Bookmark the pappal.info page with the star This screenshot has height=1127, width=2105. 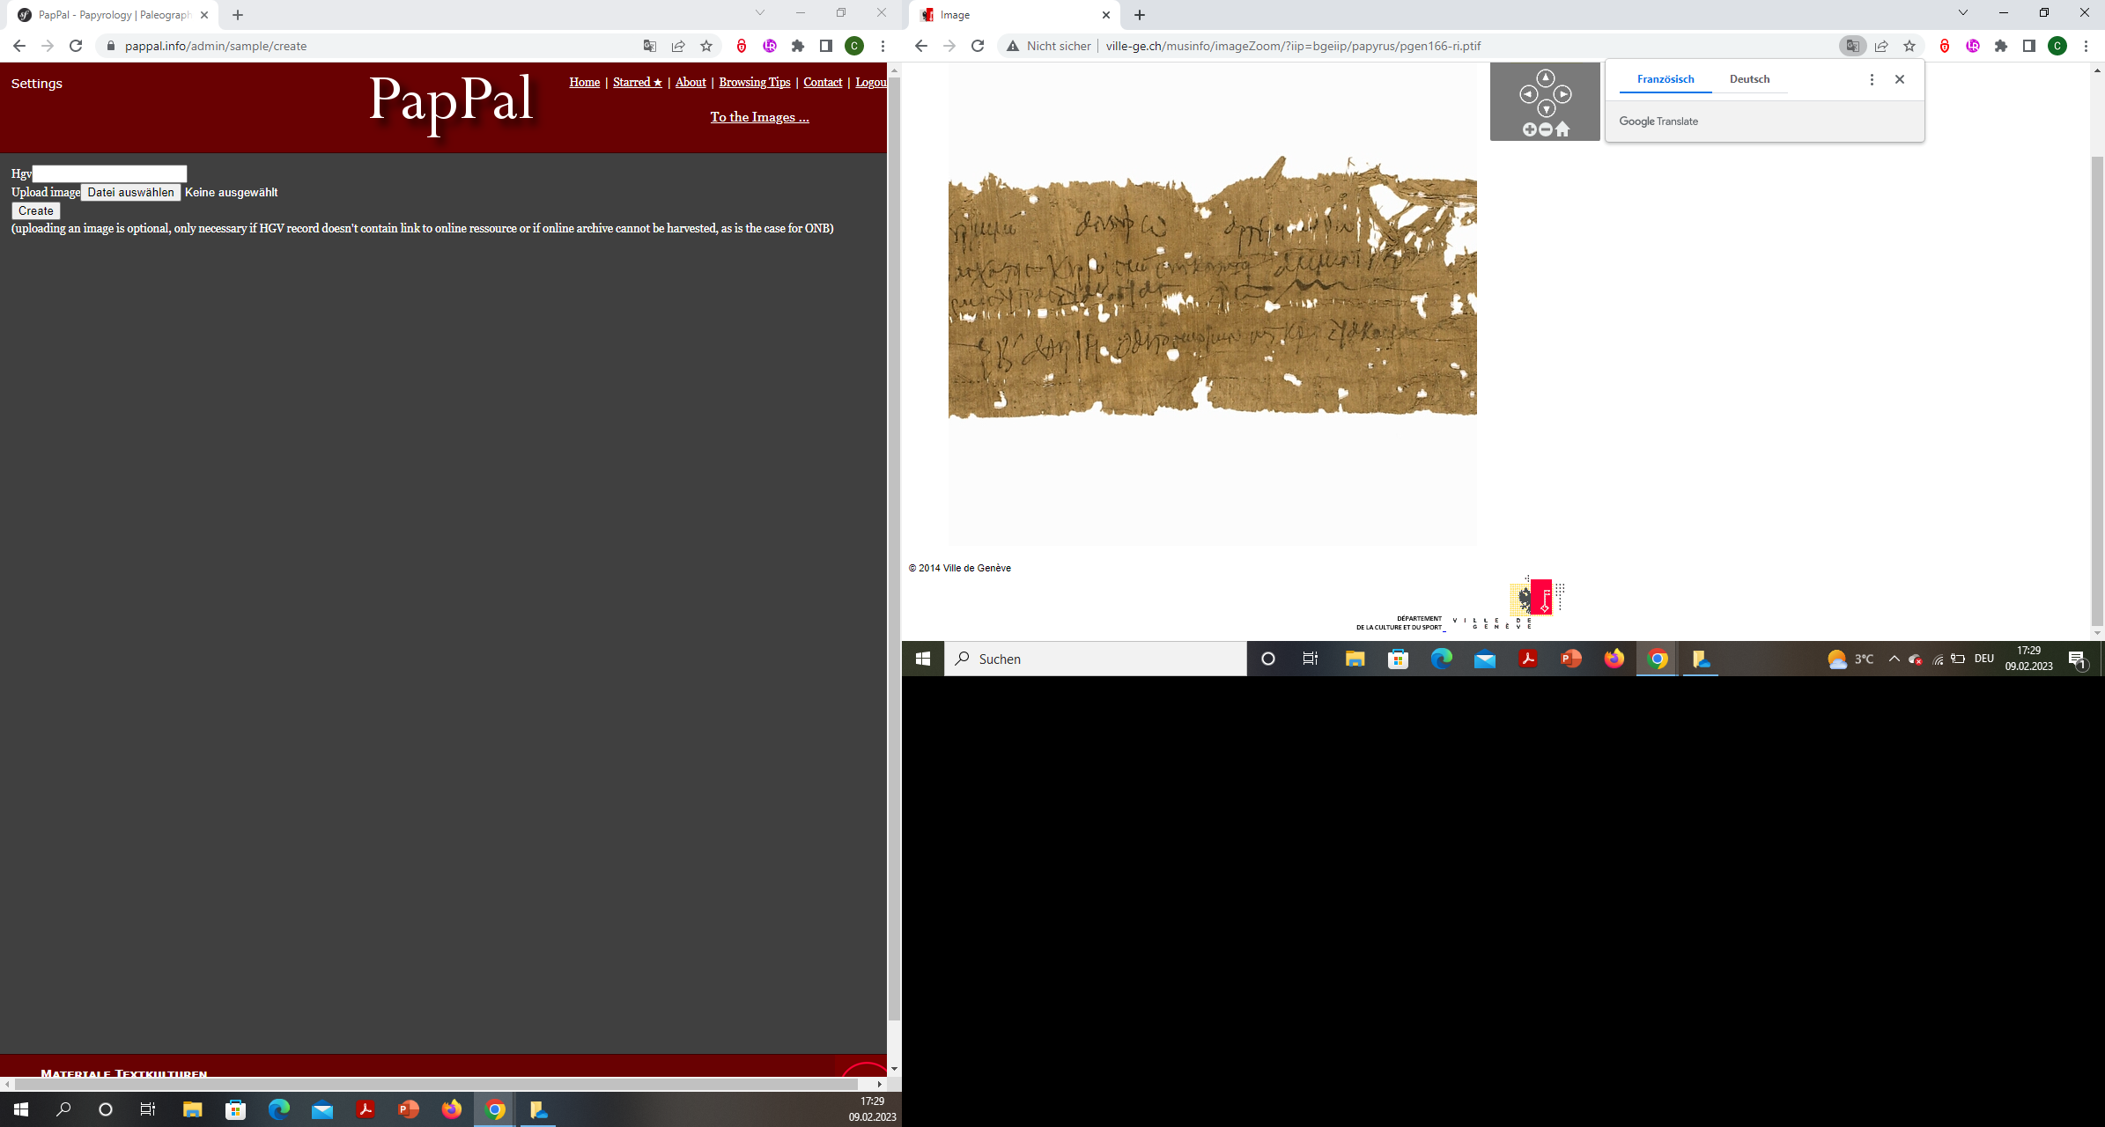coord(706,46)
